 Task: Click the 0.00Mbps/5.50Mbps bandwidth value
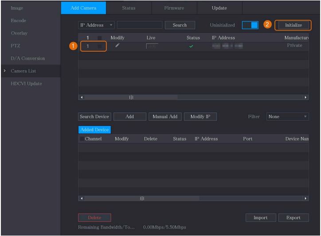(x=164, y=227)
